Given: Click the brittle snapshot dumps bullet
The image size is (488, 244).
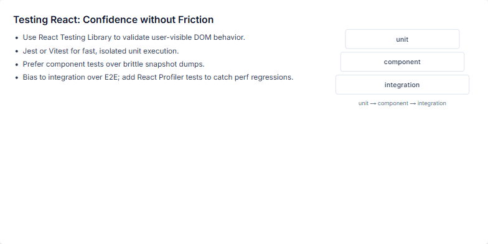Looking at the screenshot, I should click(113, 64).
